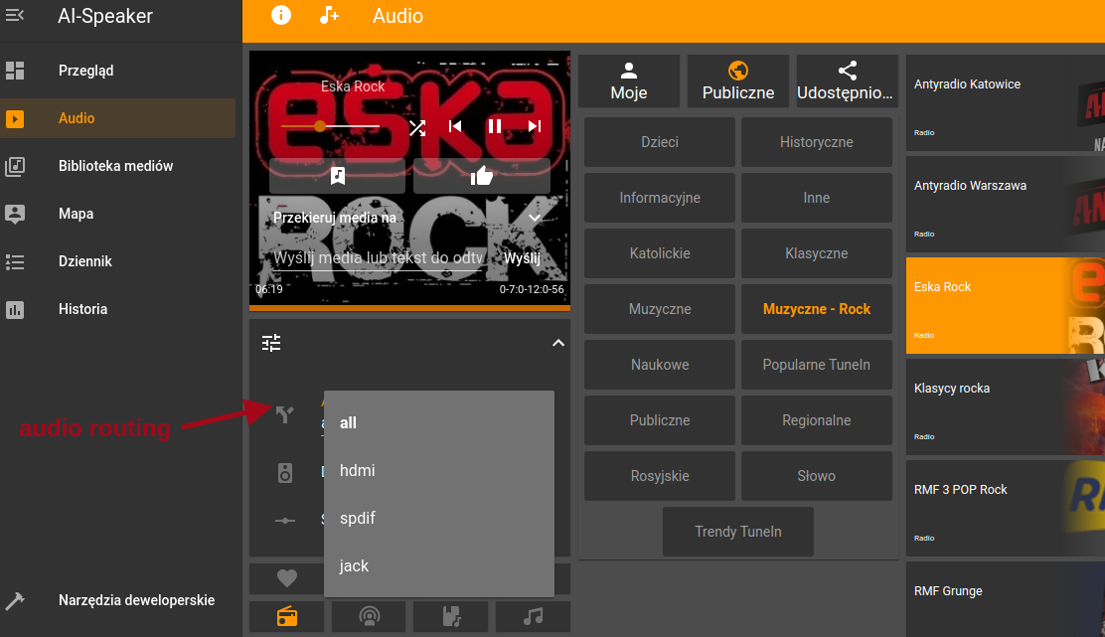Click the Wyślij send button
Viewport: 1105px width, 637px height.
tap(523, 258)
